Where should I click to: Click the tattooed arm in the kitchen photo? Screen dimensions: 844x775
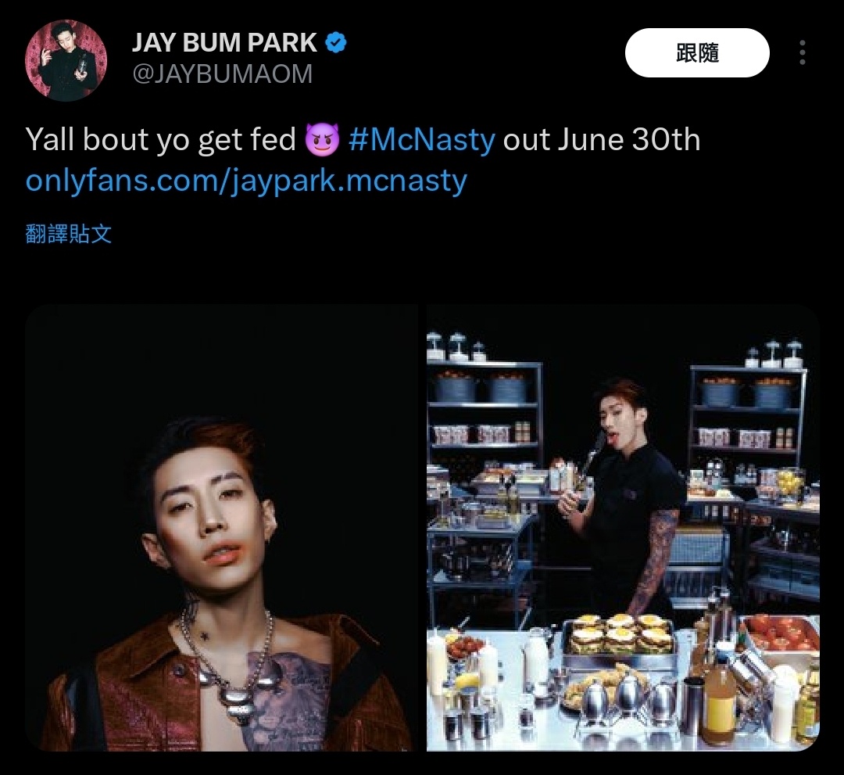click(x=654, y=560)
